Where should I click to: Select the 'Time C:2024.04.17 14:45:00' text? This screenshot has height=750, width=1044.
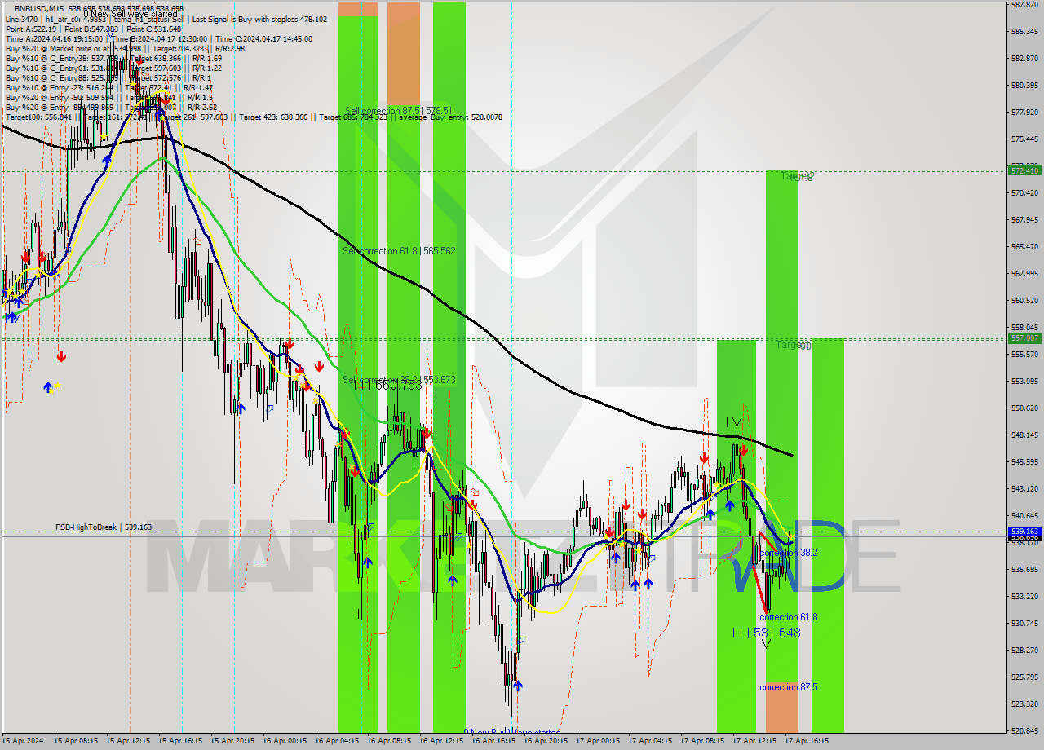pos(263,38)
